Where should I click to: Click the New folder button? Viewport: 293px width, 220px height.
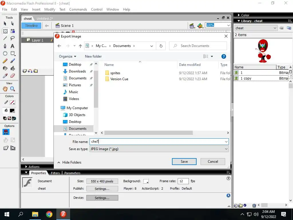[x=93, y=56]
